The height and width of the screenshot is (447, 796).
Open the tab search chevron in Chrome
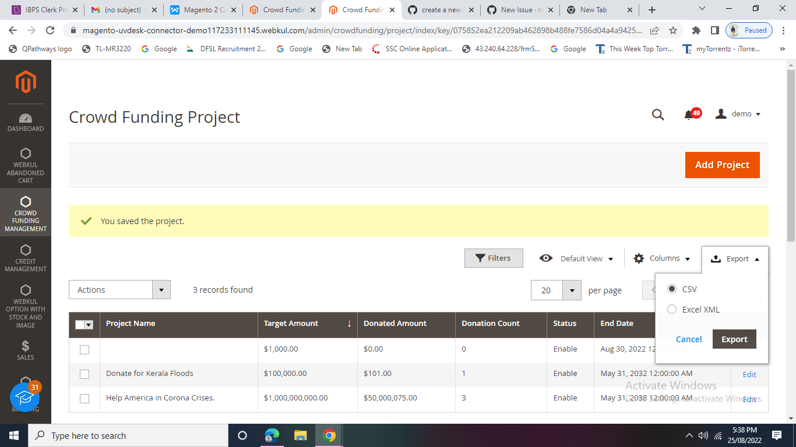(x=702, y=9)
